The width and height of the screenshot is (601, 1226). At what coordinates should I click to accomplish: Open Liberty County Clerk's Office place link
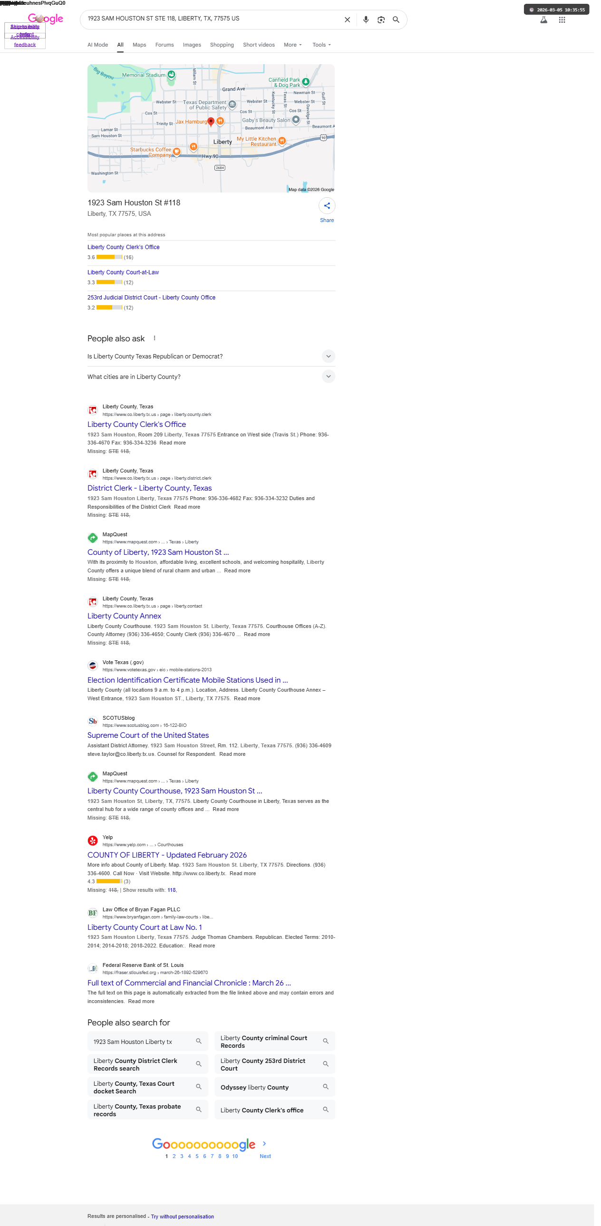click(x=123, y=247)
